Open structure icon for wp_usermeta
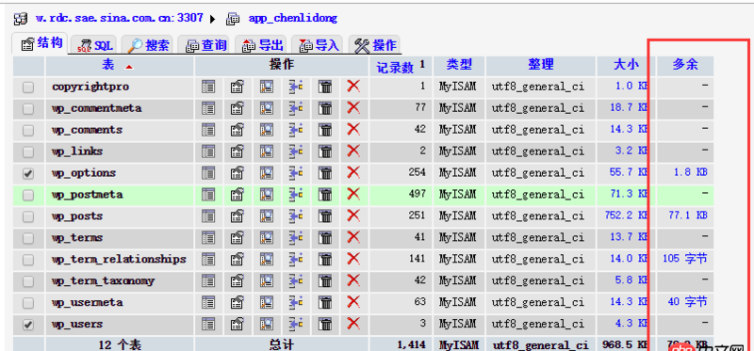Image resolution: width=754 pixels, height=351 pixels. click(x=238, y=302)
